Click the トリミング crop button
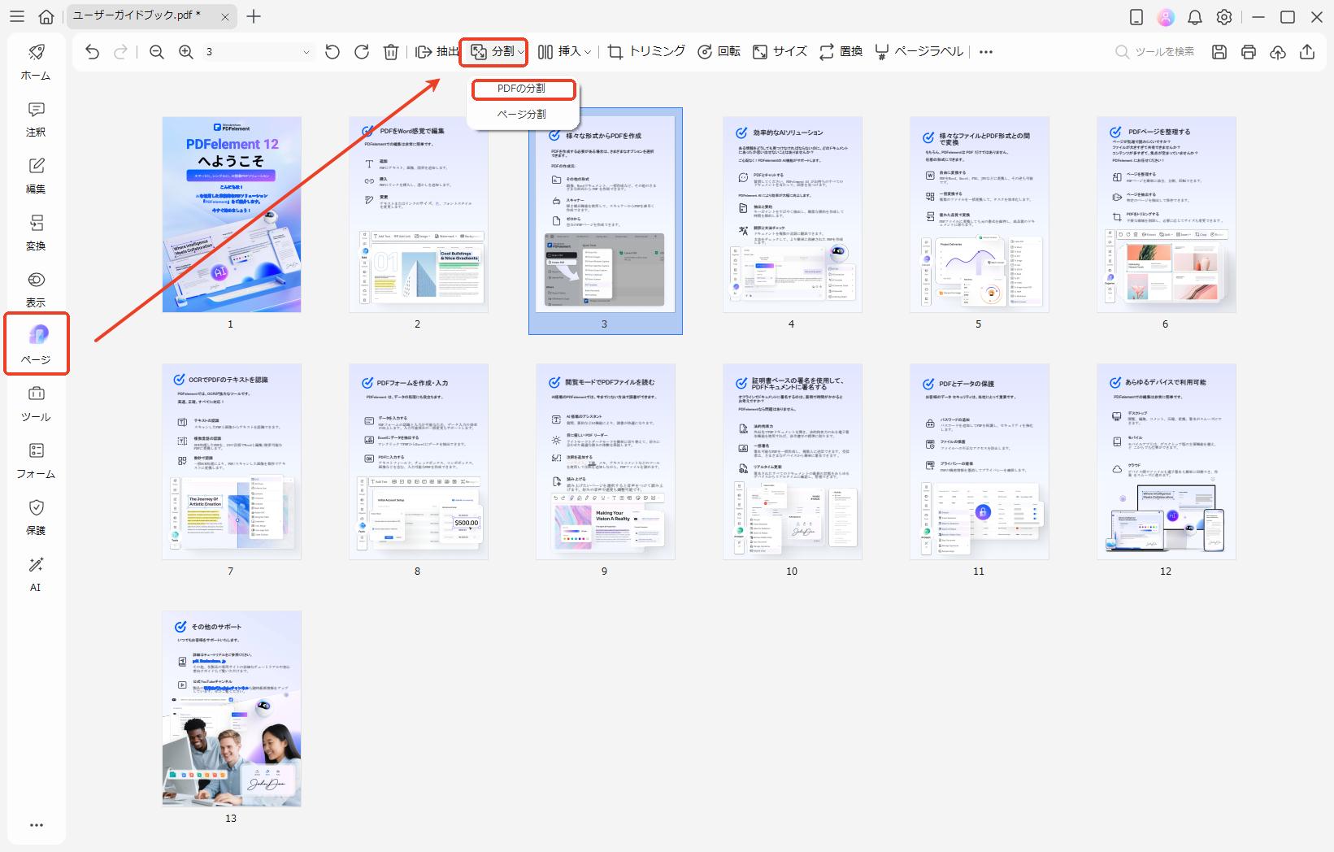The height and width of the screenshot is (852, 1334). pos(647,52)
